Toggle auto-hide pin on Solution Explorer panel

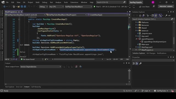(171, 12)
